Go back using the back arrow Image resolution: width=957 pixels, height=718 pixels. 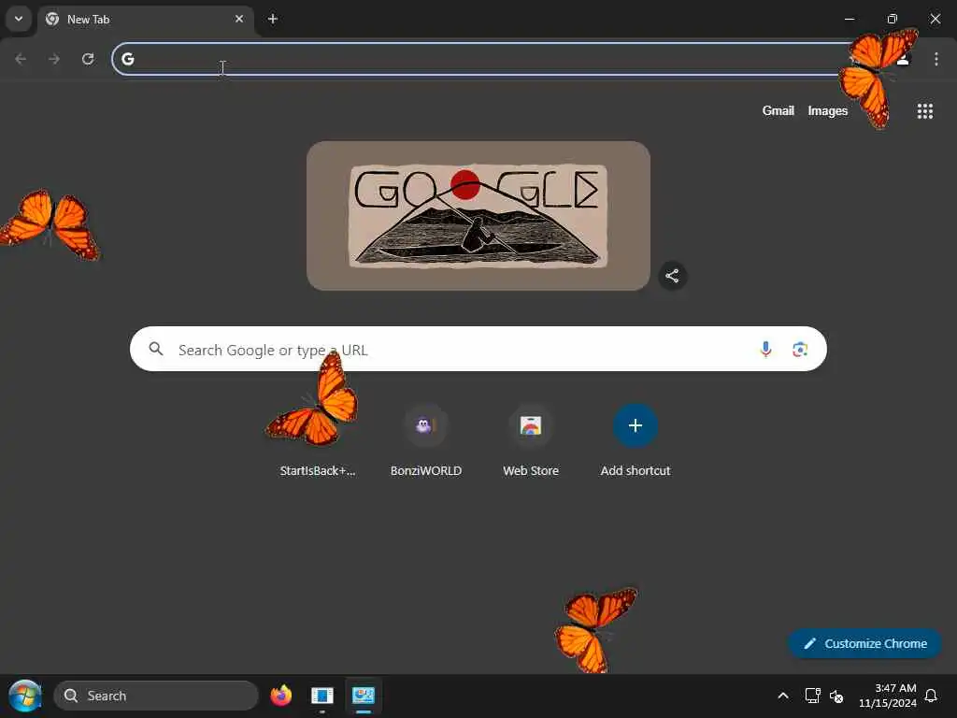point(21,59)
